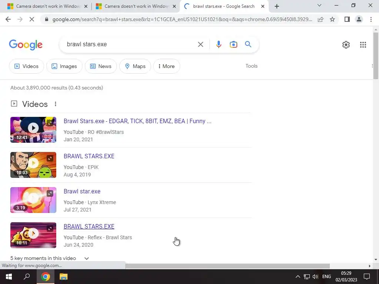This screenshot has height=284, width=379.
Task: Filter results by Maps
Action: (x=135, y=66)
